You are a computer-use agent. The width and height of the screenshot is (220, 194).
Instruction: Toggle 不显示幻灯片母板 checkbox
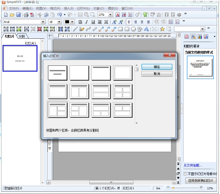(185, 174)
